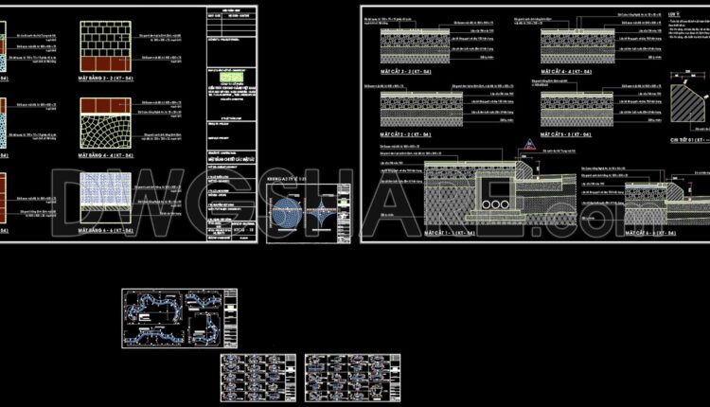Select red tile strip in MẶT BẰNG 2-2 plan
Image resolution: width=710 pixels, height=407 pixels.
pos(105,64)
